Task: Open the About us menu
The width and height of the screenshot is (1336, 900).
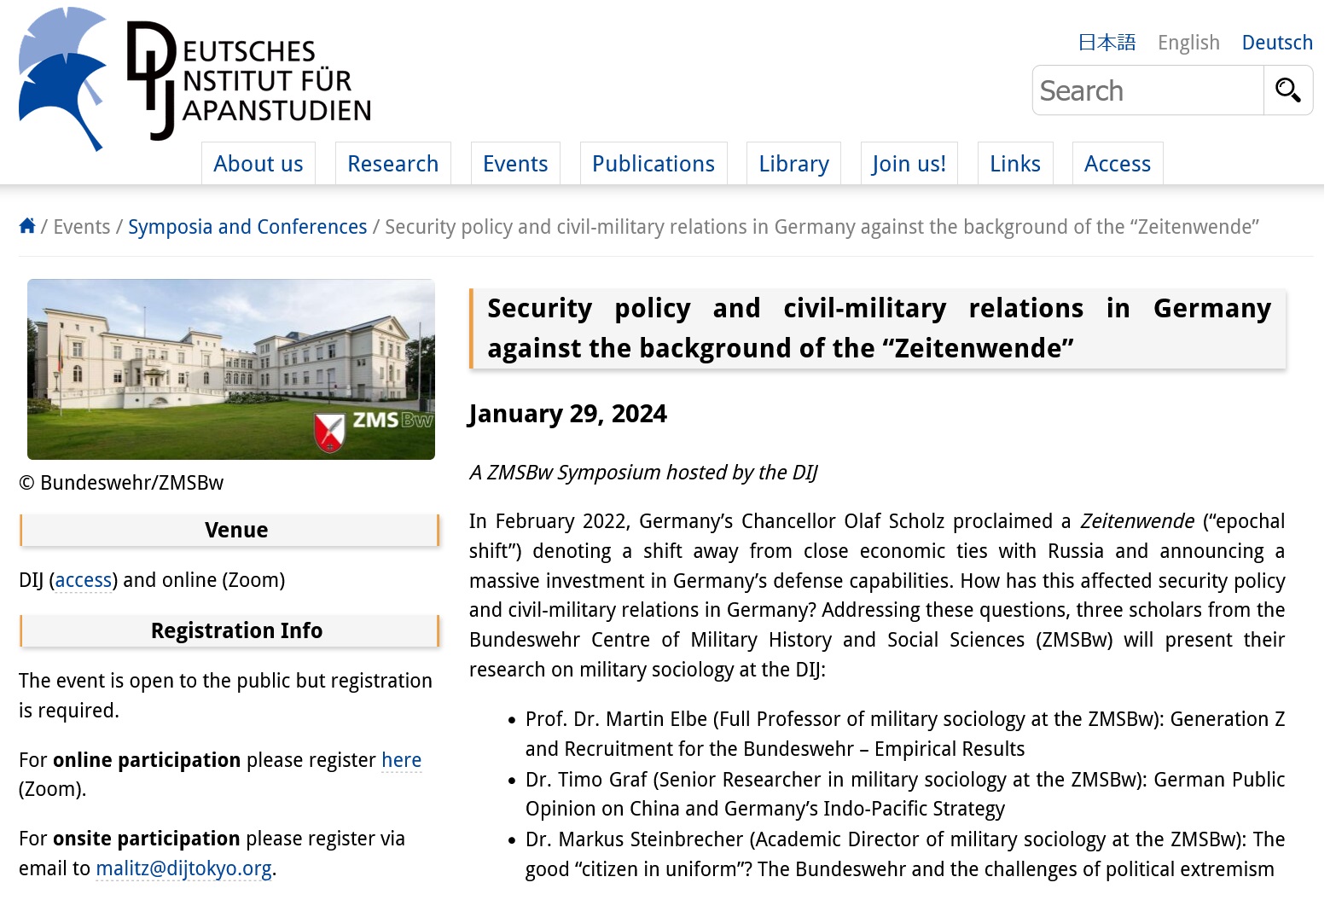Action: (x=258, y=163)
